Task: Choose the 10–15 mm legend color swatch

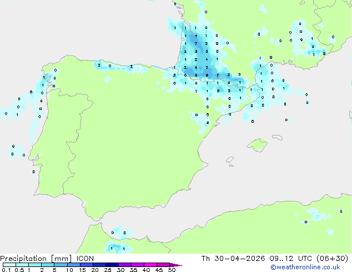Action: (x=73, y=265)
